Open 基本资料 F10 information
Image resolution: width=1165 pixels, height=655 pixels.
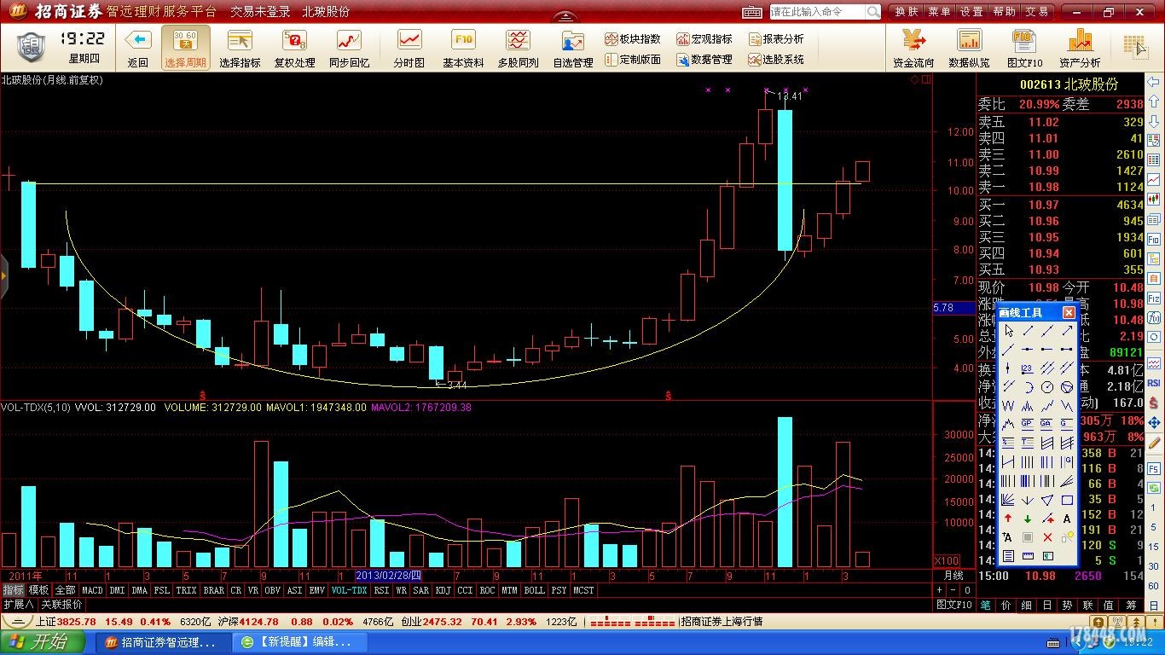[463, 48]
